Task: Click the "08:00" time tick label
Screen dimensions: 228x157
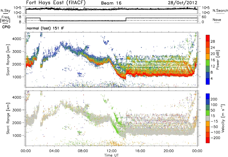Action: coord(83,151)
